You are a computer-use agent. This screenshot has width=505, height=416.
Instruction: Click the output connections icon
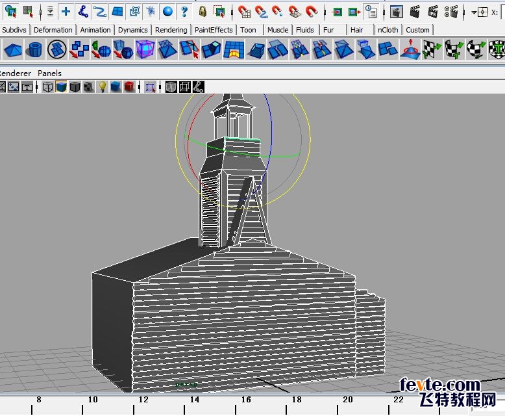coord(354,12)
